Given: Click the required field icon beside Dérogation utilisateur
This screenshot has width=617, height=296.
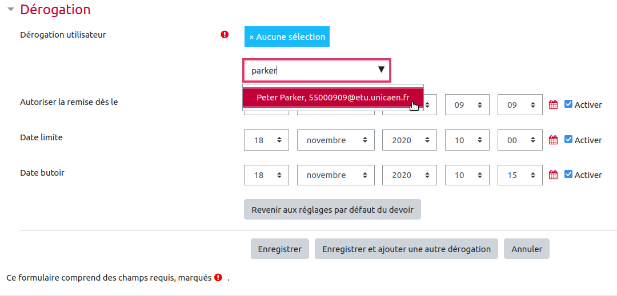Looking at the screenshot, I should pos(225,35).
